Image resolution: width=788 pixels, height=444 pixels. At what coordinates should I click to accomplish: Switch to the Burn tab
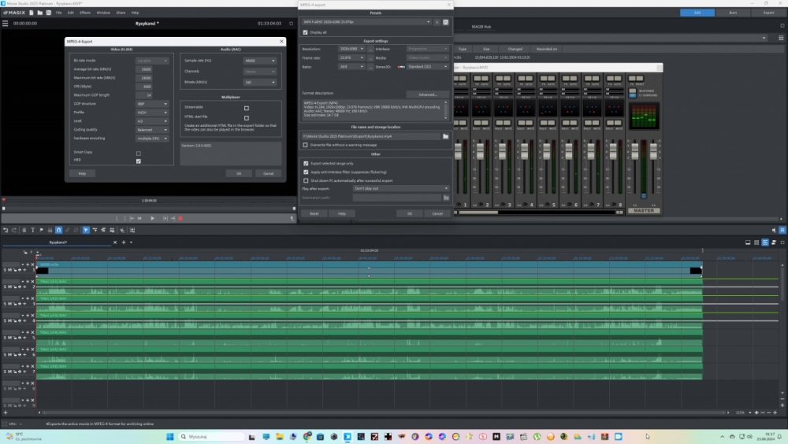click(733, 13)
